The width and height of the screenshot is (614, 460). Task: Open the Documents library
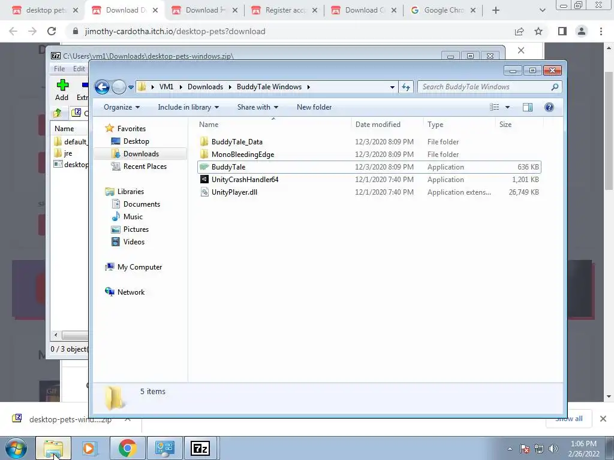point(142,204)
